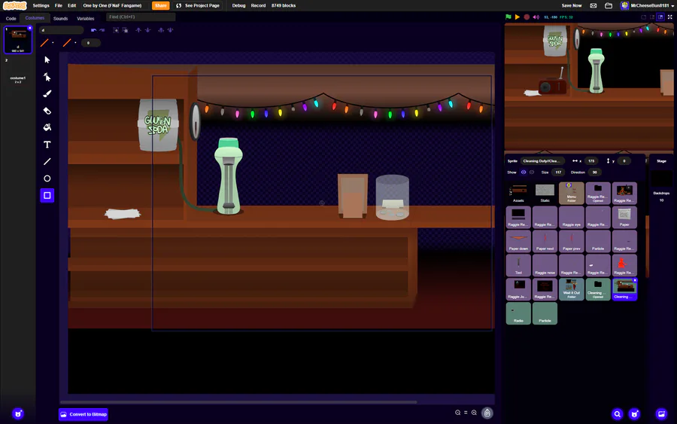Click the Backward one layer arrow
The width and height of the screenshot is (677, 424).
pyautogui.click(x=147, y=30)
